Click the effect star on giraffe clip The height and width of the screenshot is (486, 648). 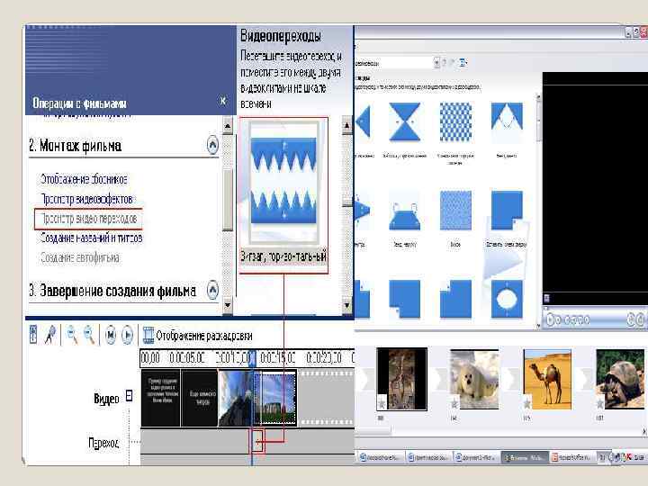tap(382, 402)
